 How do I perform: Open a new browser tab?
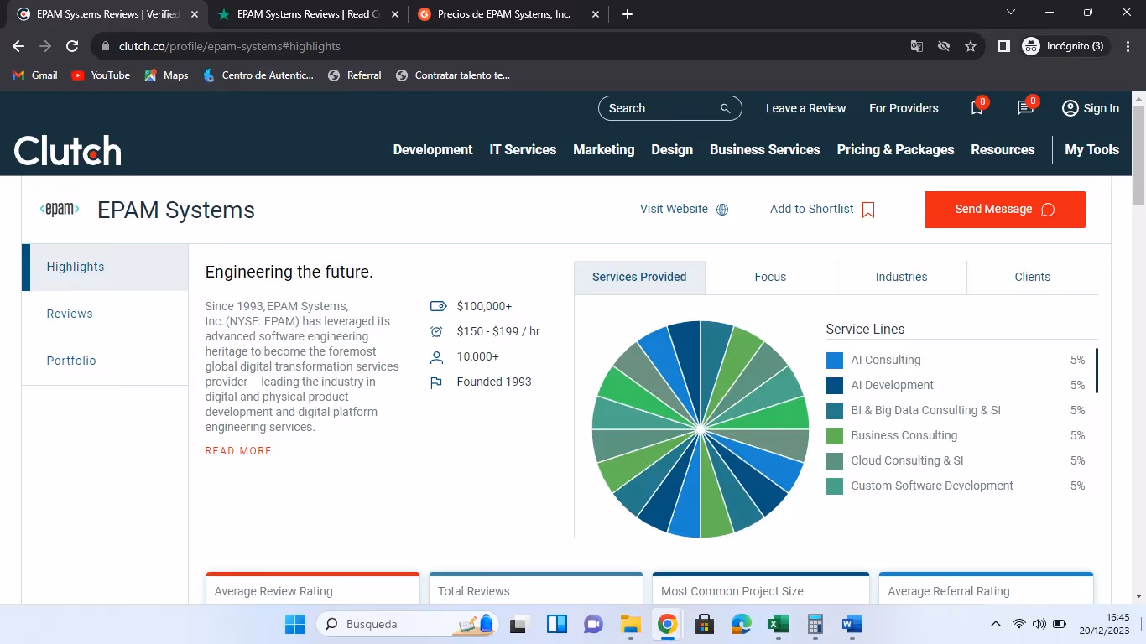(628, 14)
